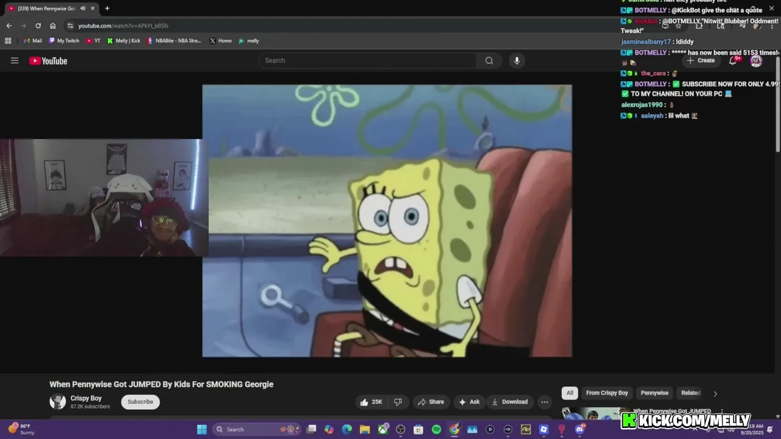Open YouTube notifications bell
Viewport: 781px width, 439px height.
[733, 60]
